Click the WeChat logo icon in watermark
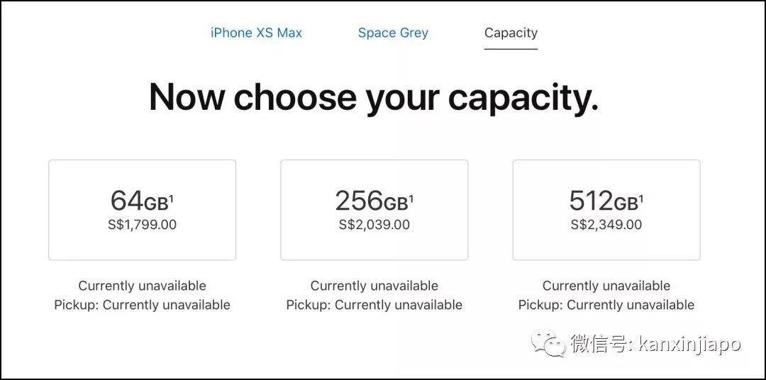This screenshot has height=380, width=766. 550,344
